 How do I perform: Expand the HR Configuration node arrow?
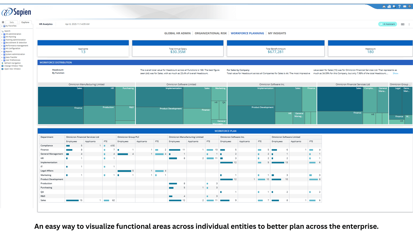2,48
